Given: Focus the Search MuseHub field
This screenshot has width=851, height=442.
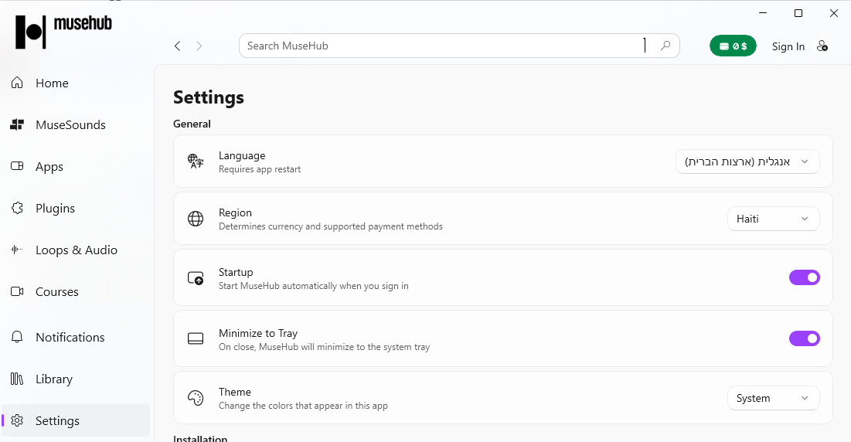Looking at the screenshot, I should (459, 46).
